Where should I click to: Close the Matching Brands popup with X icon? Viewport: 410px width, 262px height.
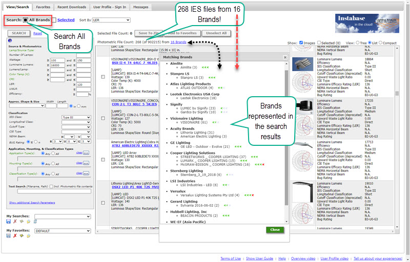(285, 57)
